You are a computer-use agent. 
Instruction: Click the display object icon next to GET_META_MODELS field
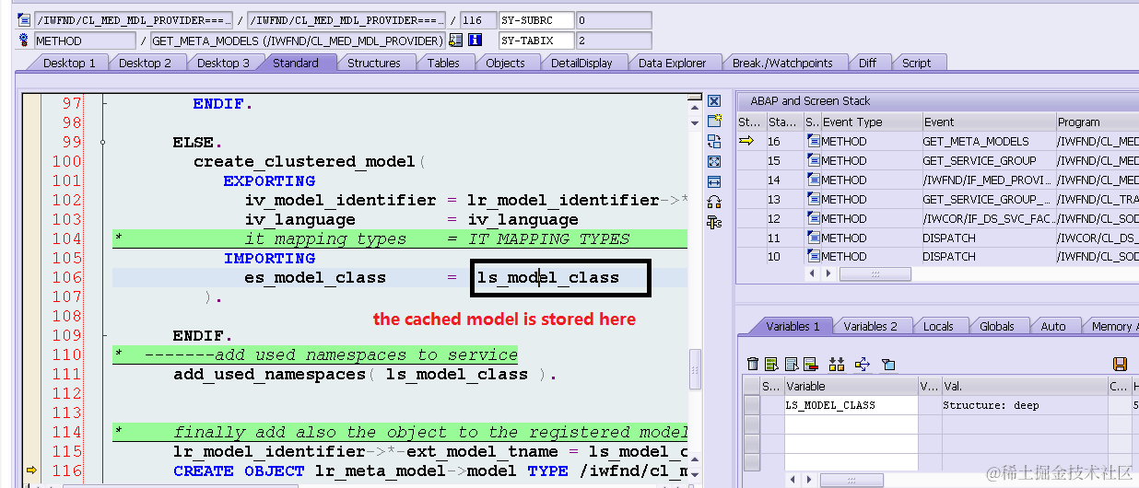455,41
